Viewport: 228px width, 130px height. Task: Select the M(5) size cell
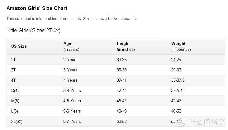pos(15,101)
